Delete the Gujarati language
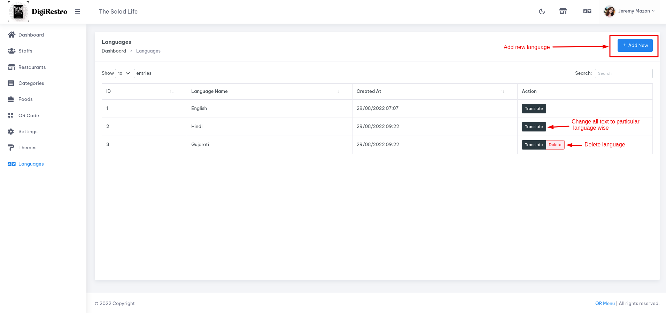The width and height of the screenshot is (666, 313). [555, 145]
